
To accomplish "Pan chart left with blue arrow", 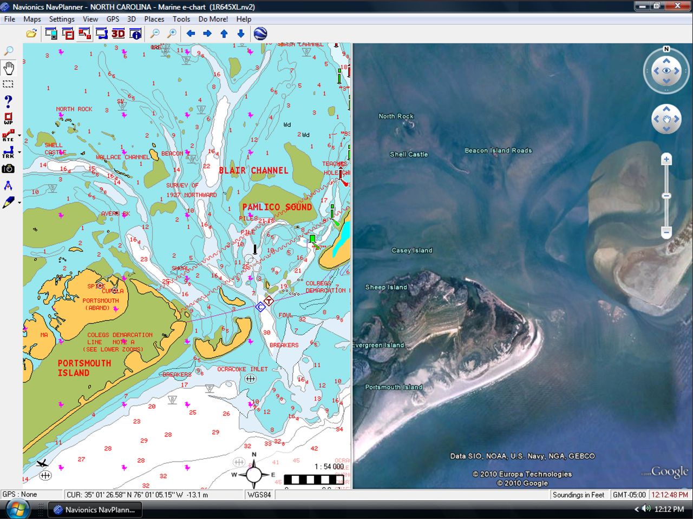I will coord(191,34).
